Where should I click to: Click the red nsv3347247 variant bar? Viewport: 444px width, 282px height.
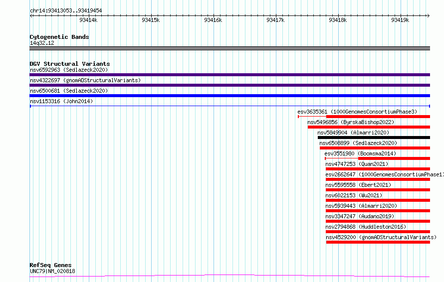(378, 221)
